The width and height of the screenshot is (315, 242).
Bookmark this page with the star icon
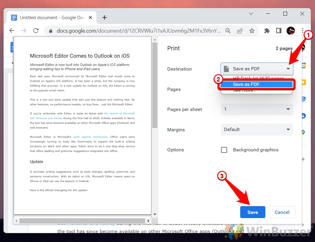[x=252, y=31]
